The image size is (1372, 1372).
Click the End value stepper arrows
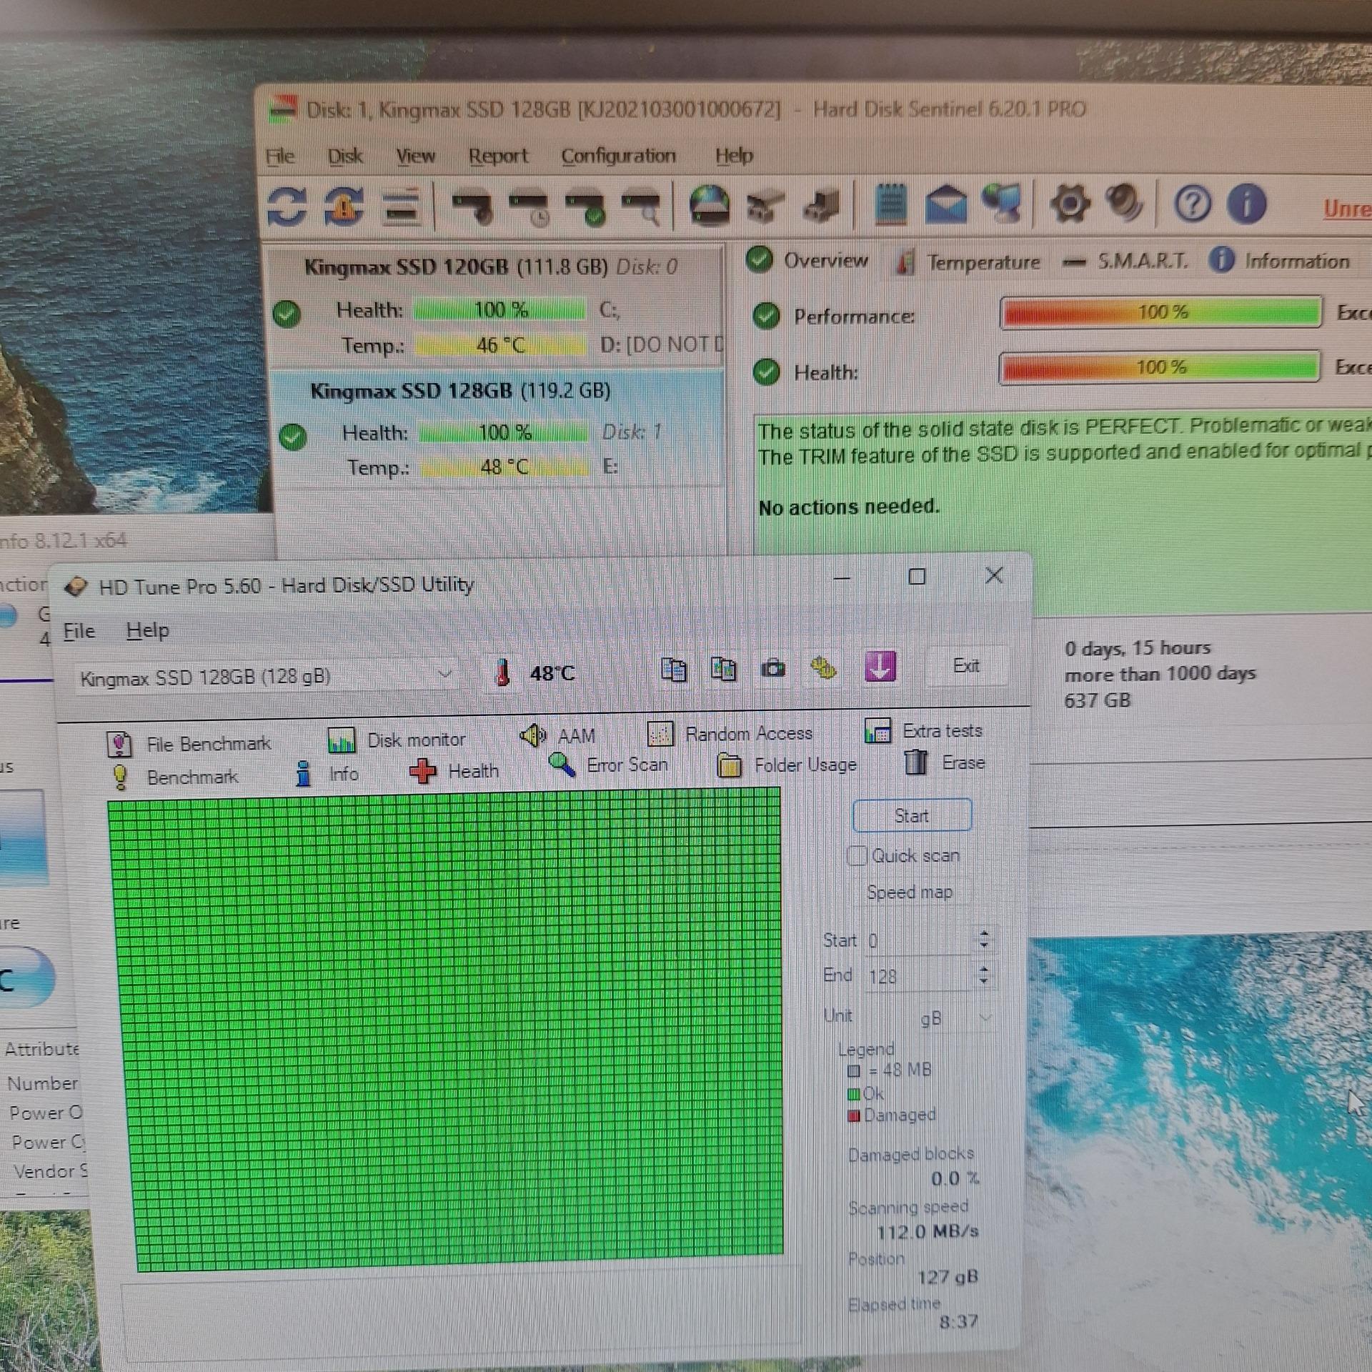coord(984,975)
